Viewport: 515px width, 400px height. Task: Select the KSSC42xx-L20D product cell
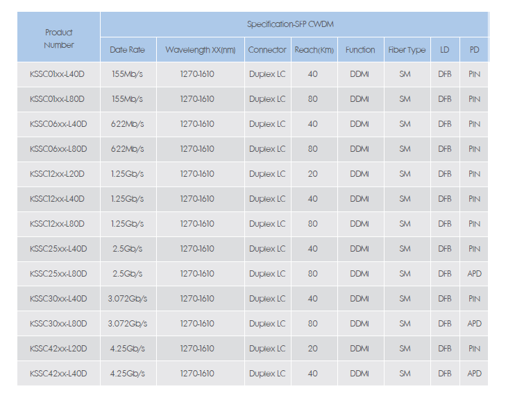click(59, 349)
